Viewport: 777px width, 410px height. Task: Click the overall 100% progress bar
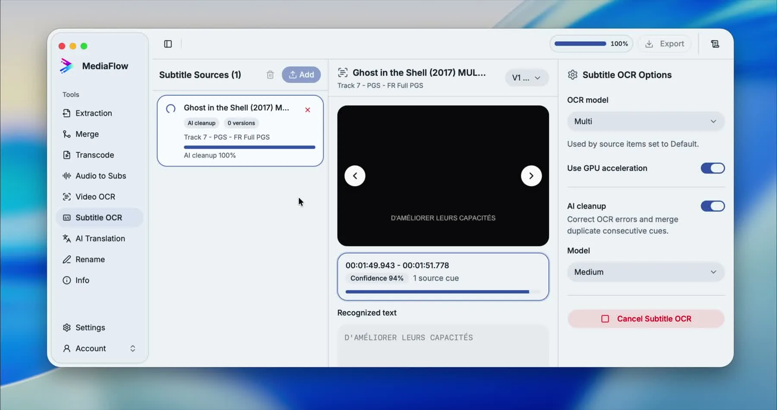[581, 44]
